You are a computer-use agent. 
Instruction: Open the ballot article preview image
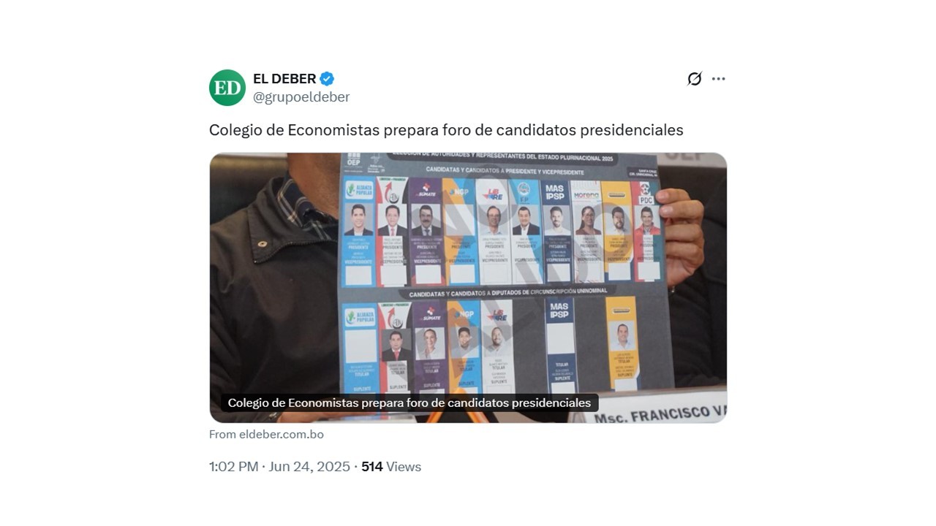pos(468,288)
